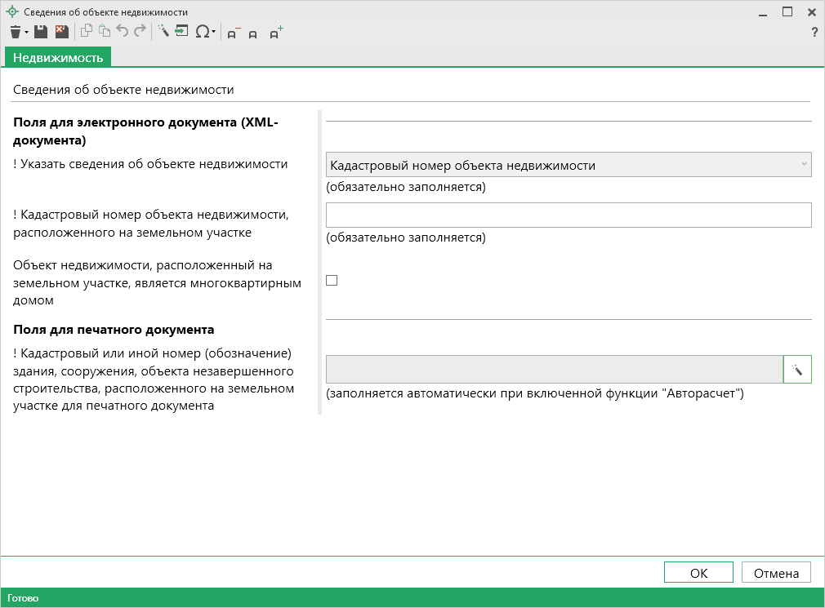This screenshot has height=608, width=825.
Task: Expand the Omega symbol dropdown arrow
Action: tap(214, 33)
